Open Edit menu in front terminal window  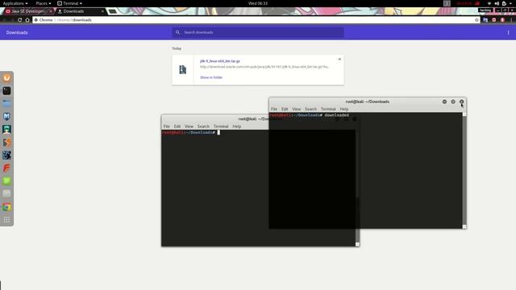click(x=285, y=109)
